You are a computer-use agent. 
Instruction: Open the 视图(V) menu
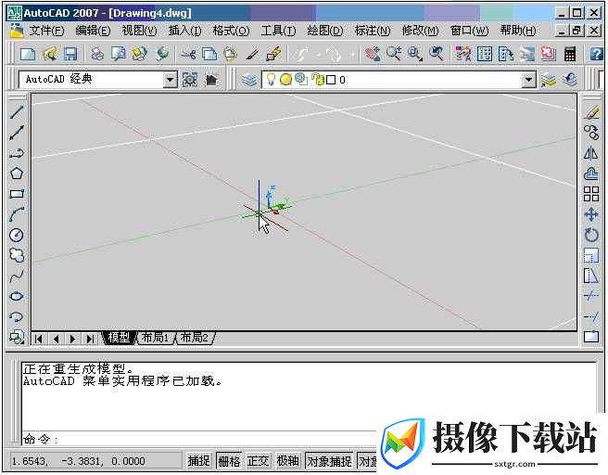coord(139,31)
